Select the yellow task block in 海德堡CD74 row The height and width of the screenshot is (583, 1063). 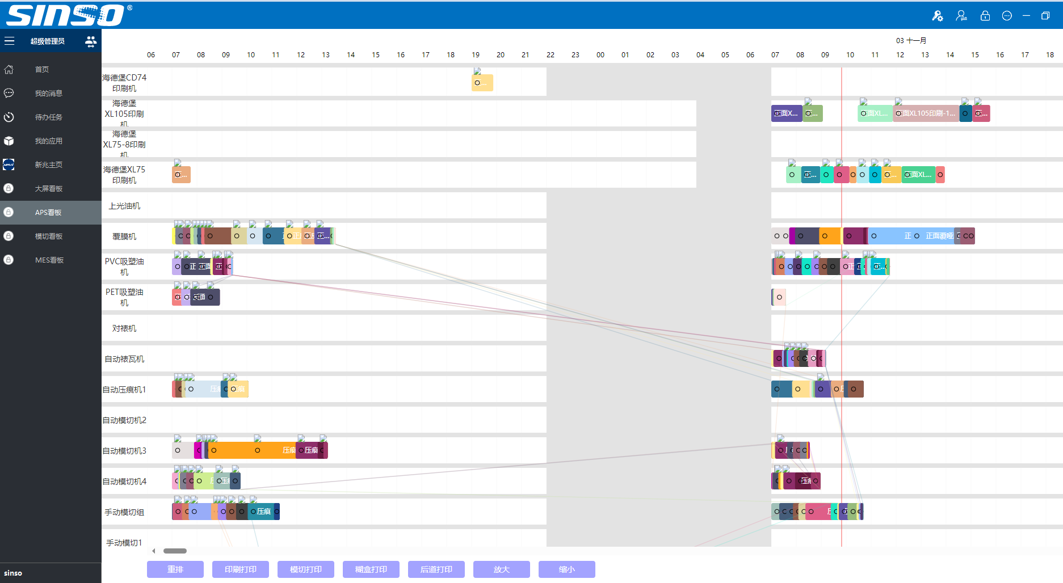tap(482, 83)
